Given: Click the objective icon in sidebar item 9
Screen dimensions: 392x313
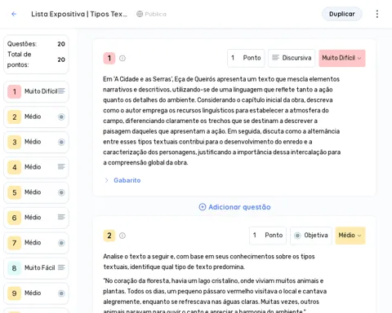Looking at the screenshot, I should (61, 293).
